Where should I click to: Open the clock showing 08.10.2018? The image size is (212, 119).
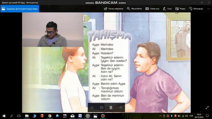(199, 116)
